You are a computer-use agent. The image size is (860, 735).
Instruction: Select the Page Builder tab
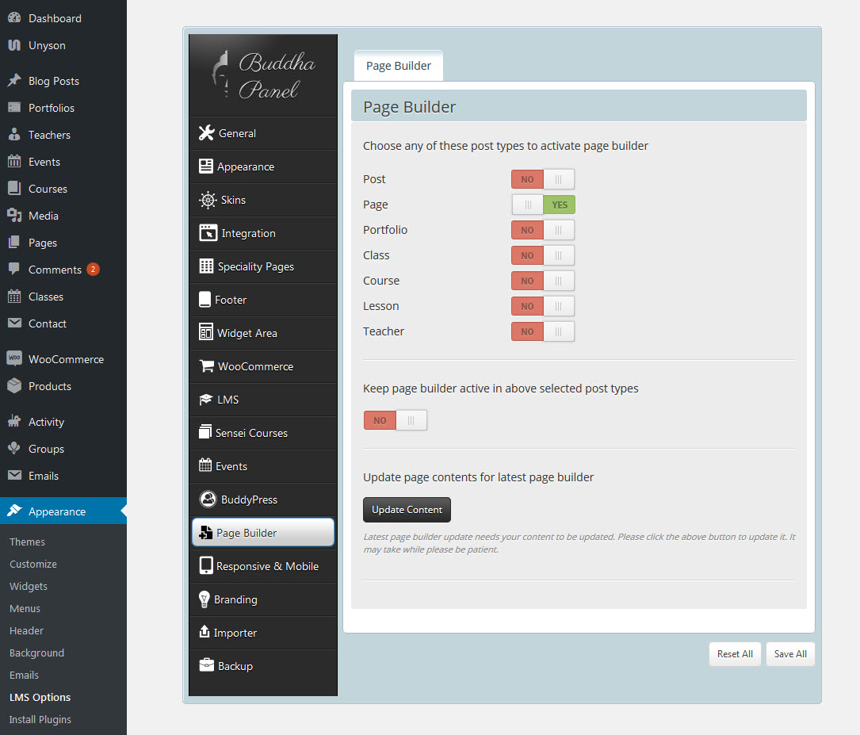tap(399, 66)
